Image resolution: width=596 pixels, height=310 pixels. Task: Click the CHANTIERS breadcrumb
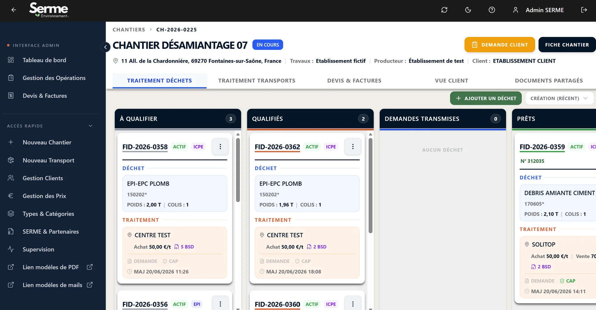pyautogui.click(x=129, y=30)
